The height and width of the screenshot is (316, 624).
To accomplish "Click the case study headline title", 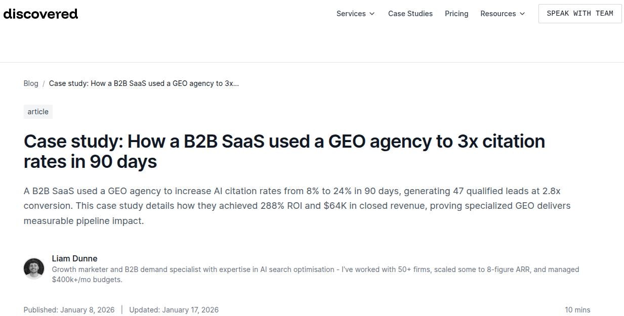I will point(284,151).
